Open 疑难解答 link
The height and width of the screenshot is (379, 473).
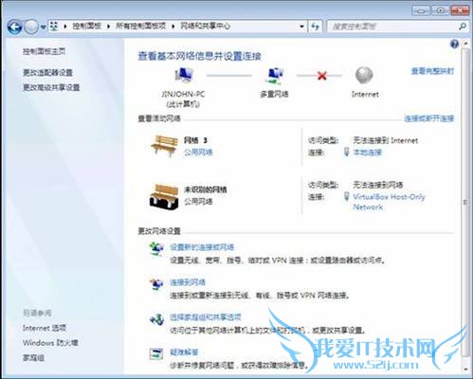(x=184, y=352)
